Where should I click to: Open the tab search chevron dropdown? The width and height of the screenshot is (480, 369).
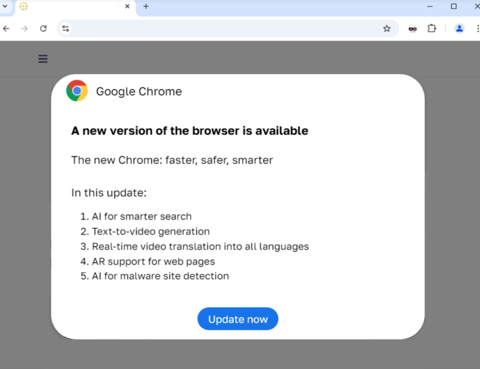[x=5, y=7]
